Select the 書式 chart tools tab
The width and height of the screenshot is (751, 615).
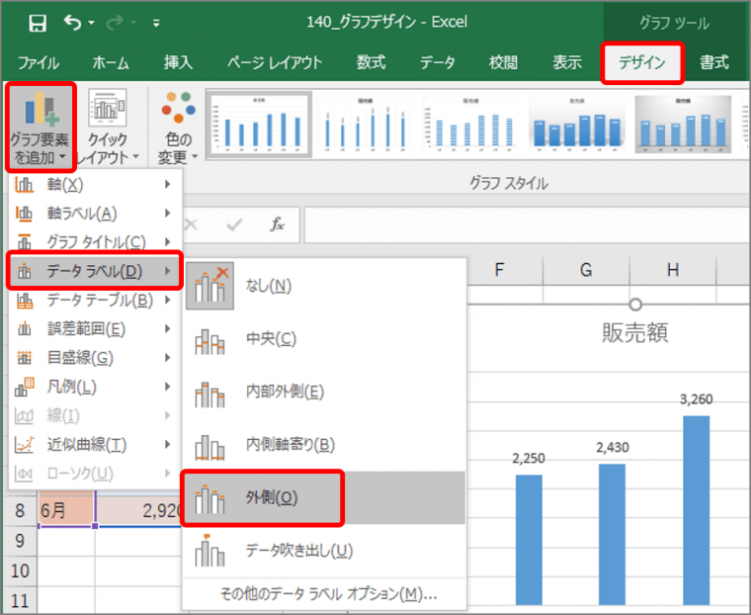(x=714, y=62)
